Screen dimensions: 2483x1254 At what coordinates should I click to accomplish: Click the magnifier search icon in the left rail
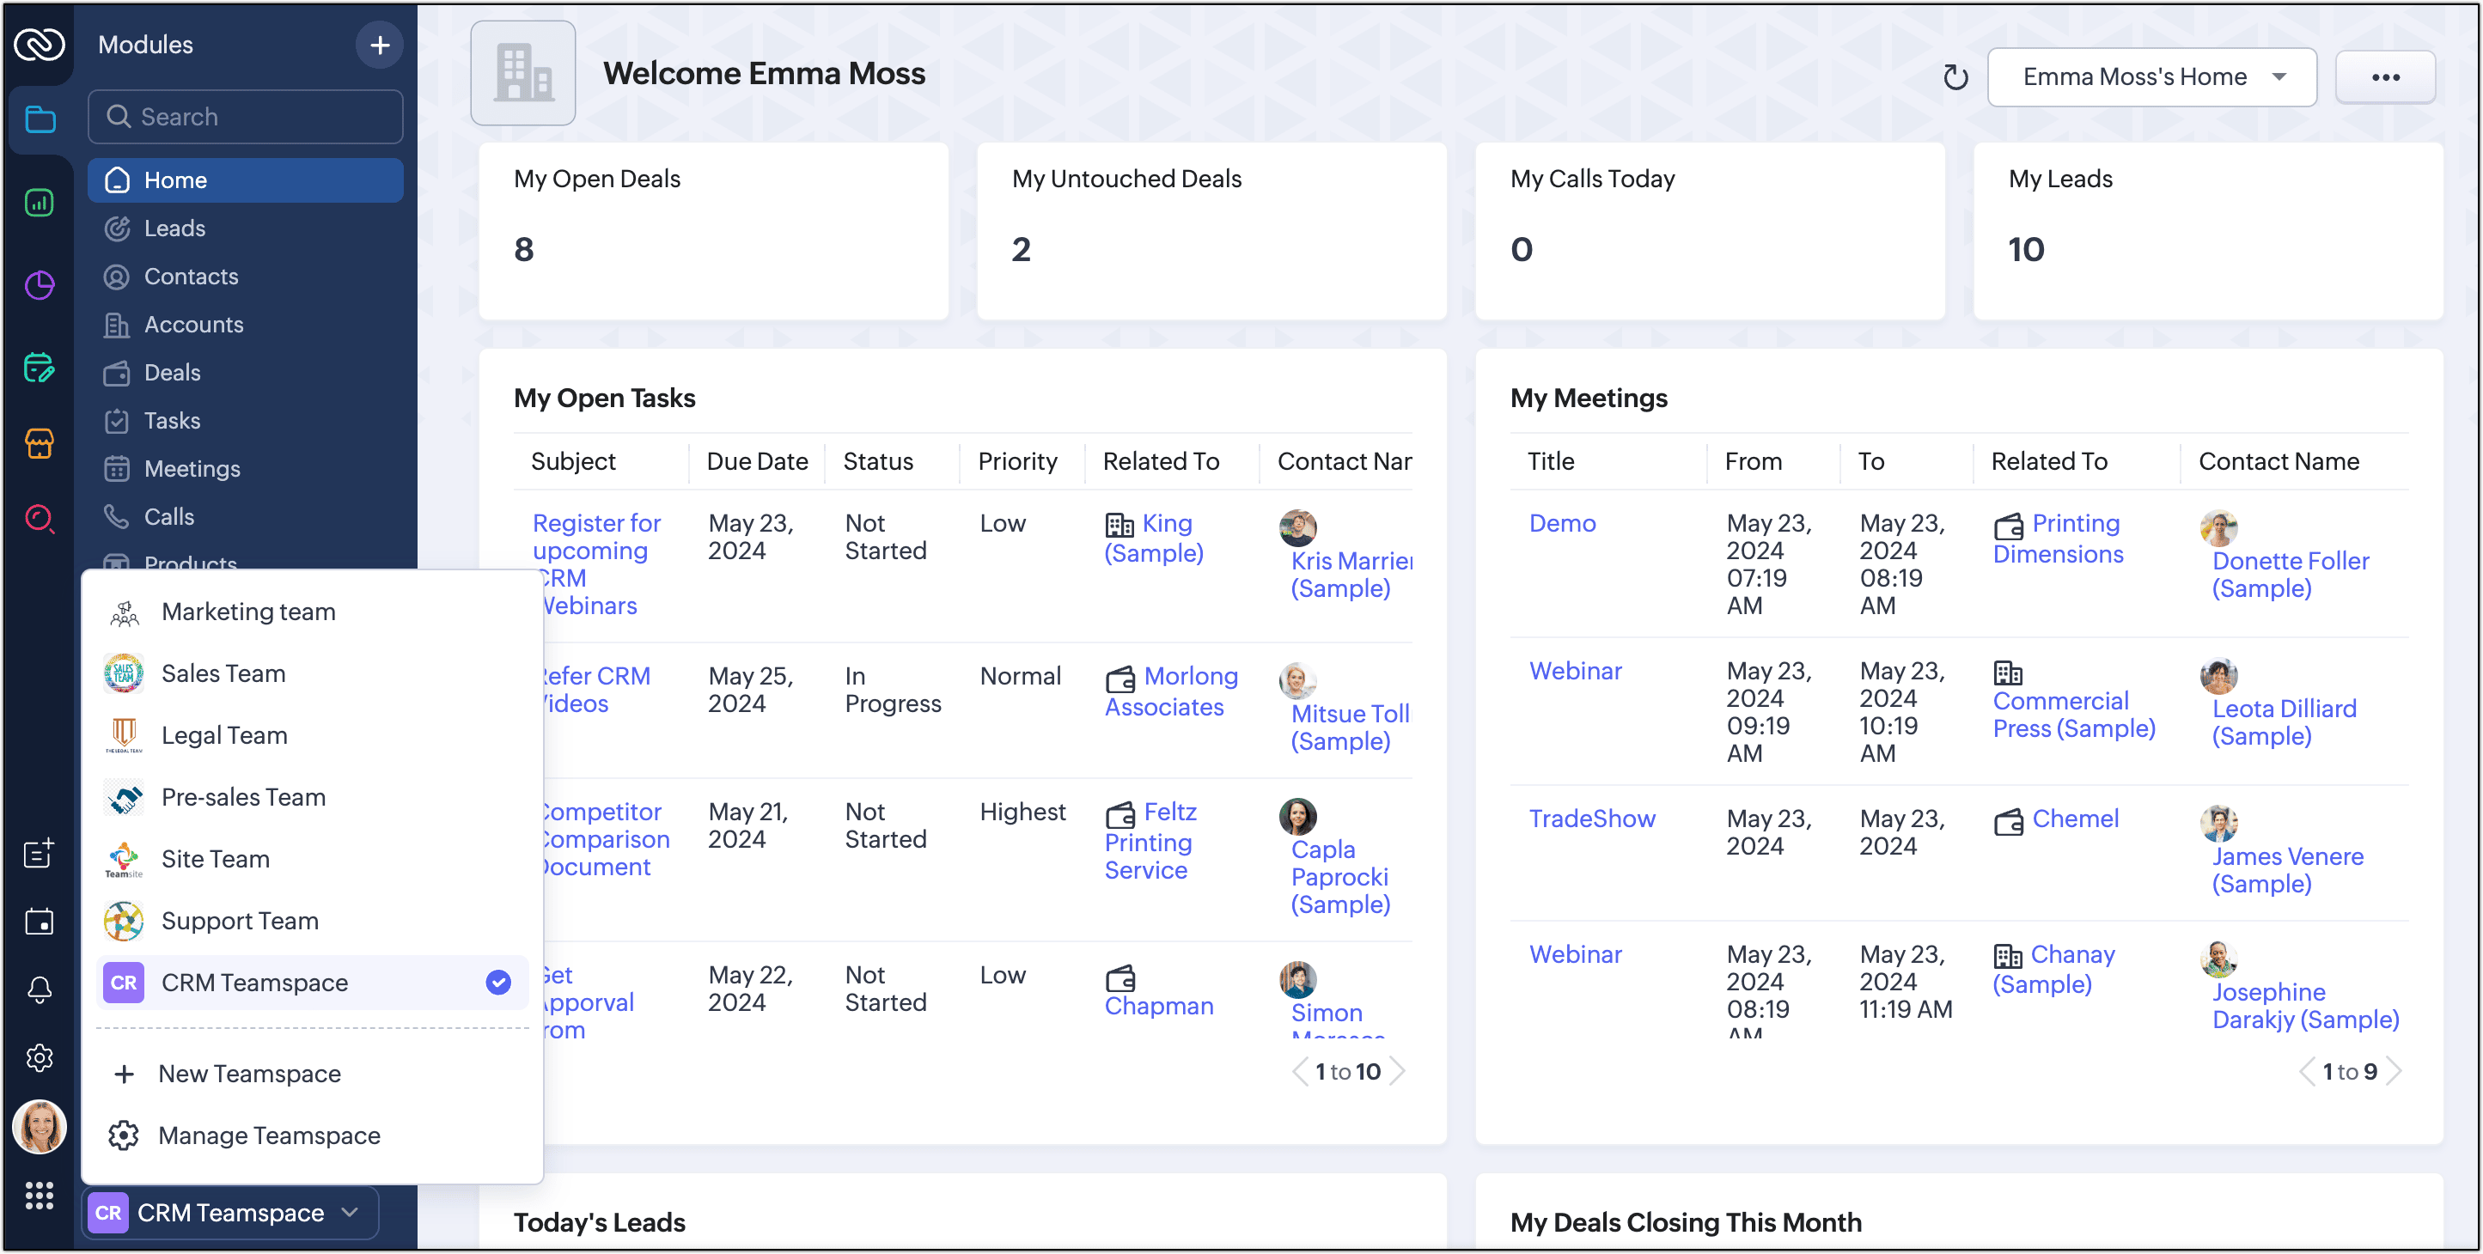point(40,519)
